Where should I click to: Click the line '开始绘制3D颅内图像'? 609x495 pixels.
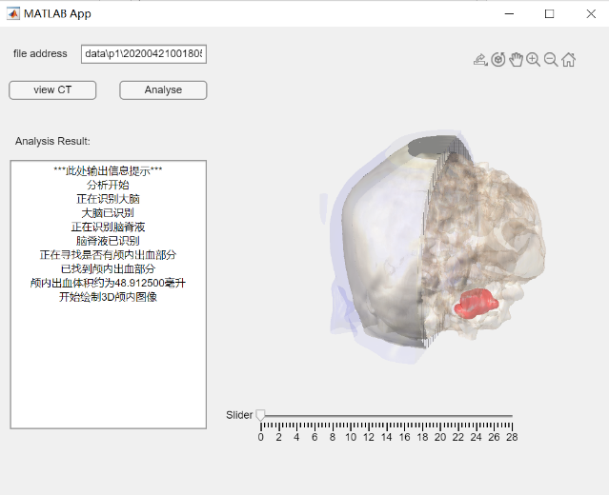(108, 297)
